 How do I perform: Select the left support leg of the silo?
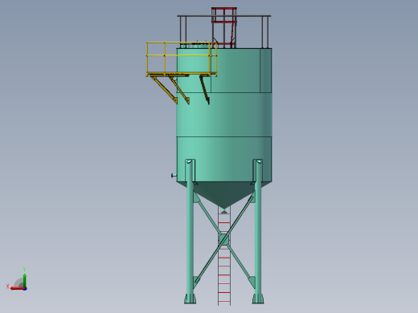(191, 230)
